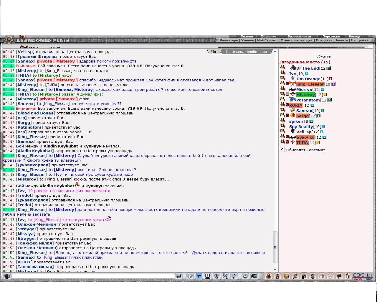Click private-message arrow icon next to Dr The End

[282, 68]
